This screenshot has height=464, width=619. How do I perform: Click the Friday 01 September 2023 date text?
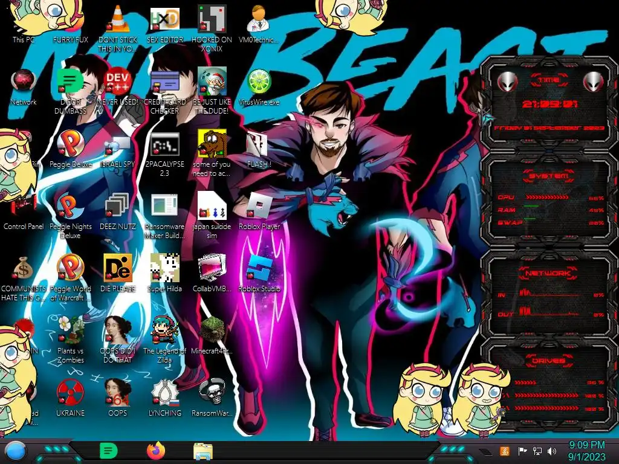(549, 128)
